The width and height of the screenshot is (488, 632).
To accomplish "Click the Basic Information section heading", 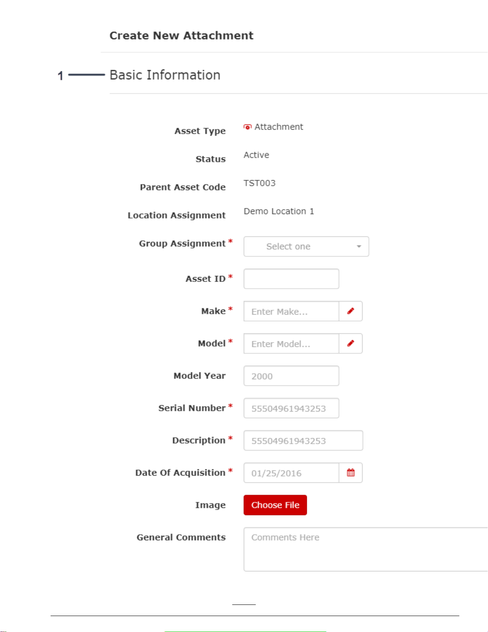I will [x=165, y=75].
